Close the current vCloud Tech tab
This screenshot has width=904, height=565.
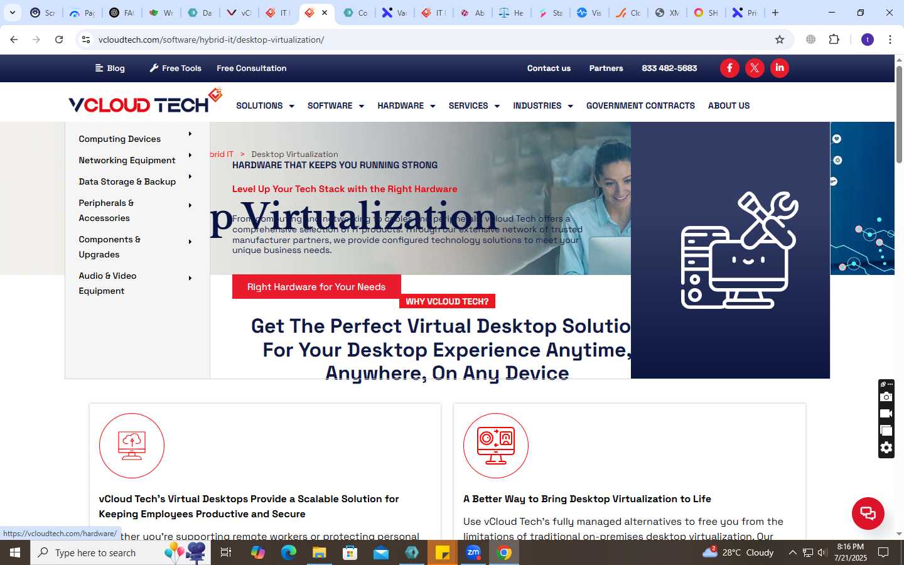tap(325, 13)
